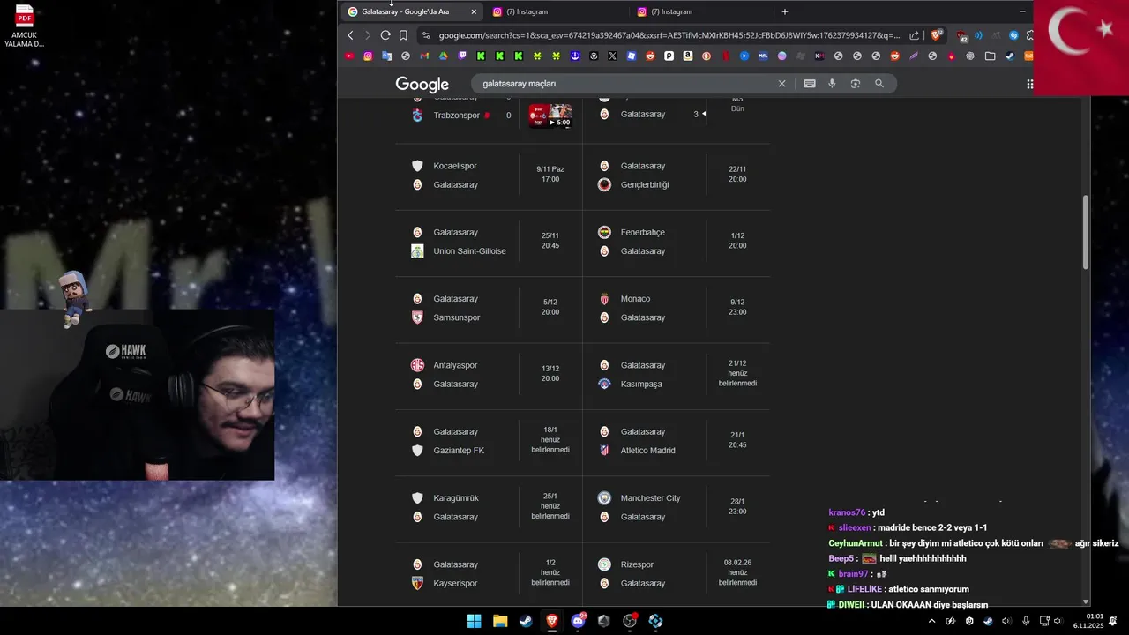1129x635 pixels.
Task: Start Google voice search with the microphone
Action: 832,84
